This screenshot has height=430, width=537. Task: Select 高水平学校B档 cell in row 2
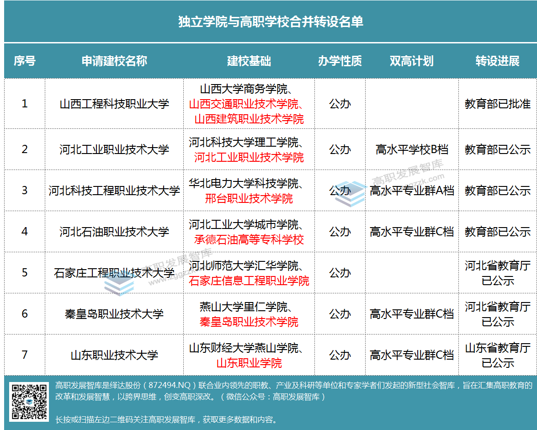pos(412,149)
